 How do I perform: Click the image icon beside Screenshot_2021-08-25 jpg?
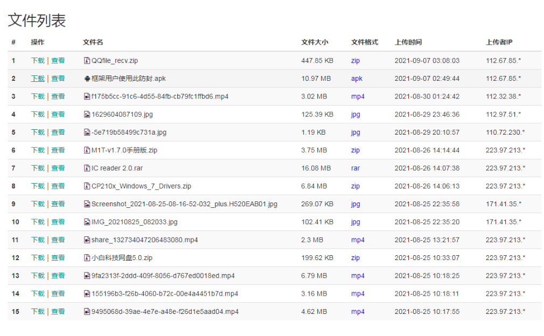pyautogui.click(x=87, y=204)
